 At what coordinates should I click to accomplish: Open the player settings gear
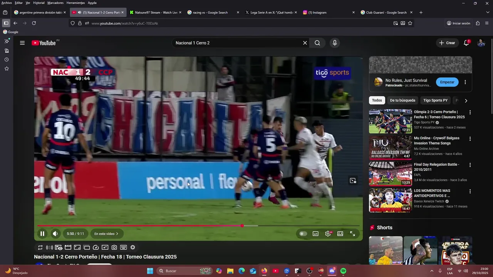coord(328,234)
